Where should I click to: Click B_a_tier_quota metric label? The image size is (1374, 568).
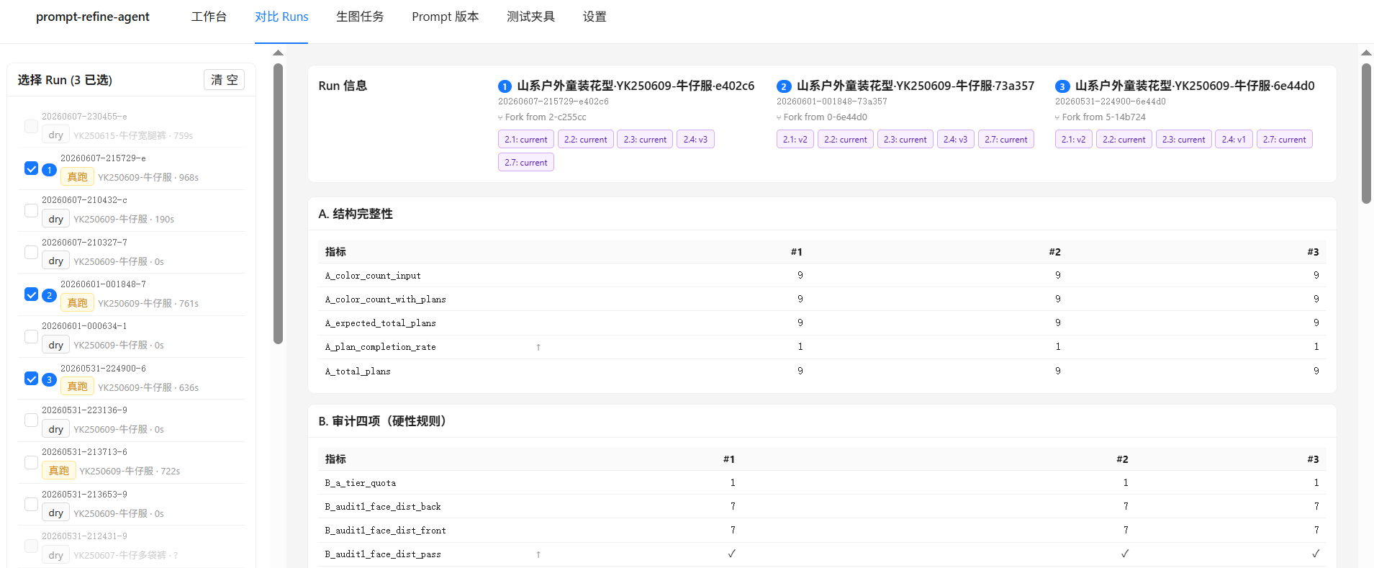click(x=361, y=483)
